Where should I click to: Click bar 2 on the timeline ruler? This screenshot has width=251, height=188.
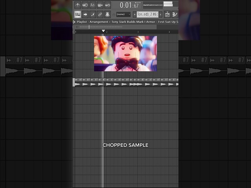click(107, 32)
